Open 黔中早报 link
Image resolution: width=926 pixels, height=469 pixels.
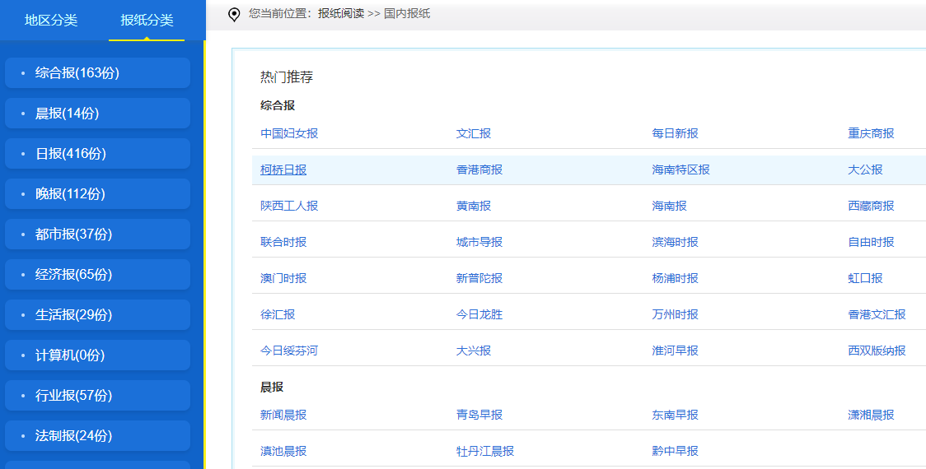pyautogui.click(x=675, y=451)
